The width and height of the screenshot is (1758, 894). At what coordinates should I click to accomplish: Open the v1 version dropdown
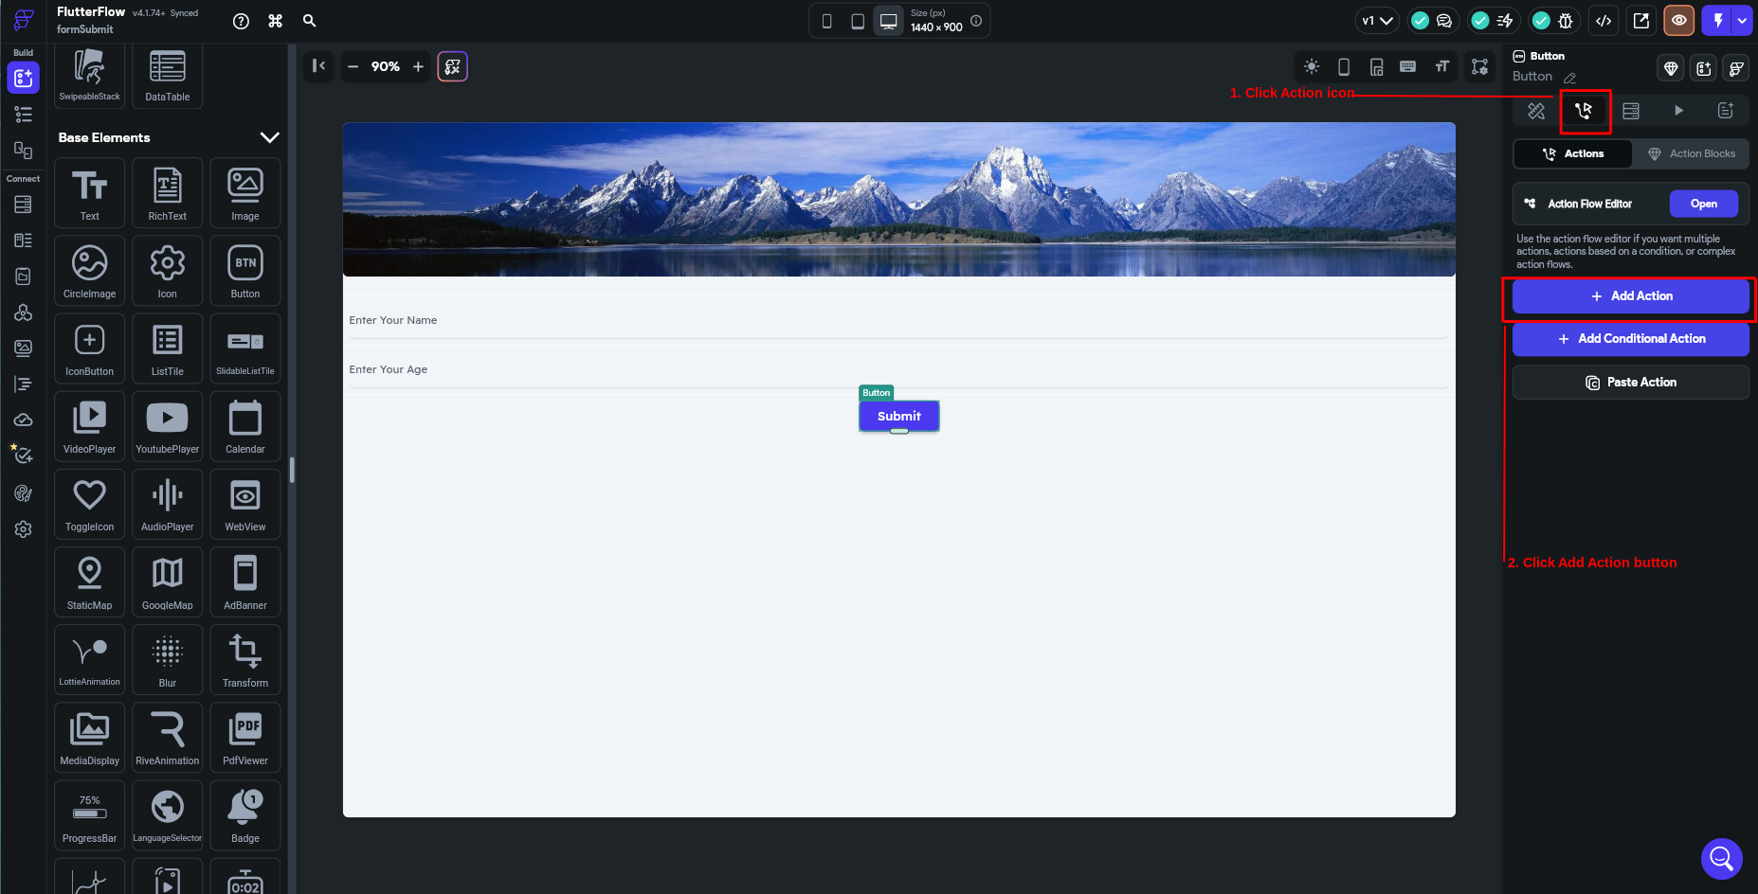coord(1377,21)
